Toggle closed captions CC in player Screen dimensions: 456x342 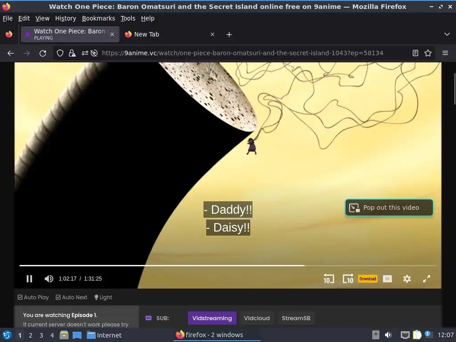(x=387, y=279)
